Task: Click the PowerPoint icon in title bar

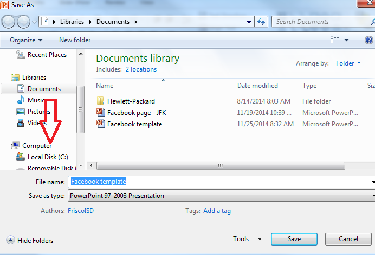Action: tap(4, 5)
